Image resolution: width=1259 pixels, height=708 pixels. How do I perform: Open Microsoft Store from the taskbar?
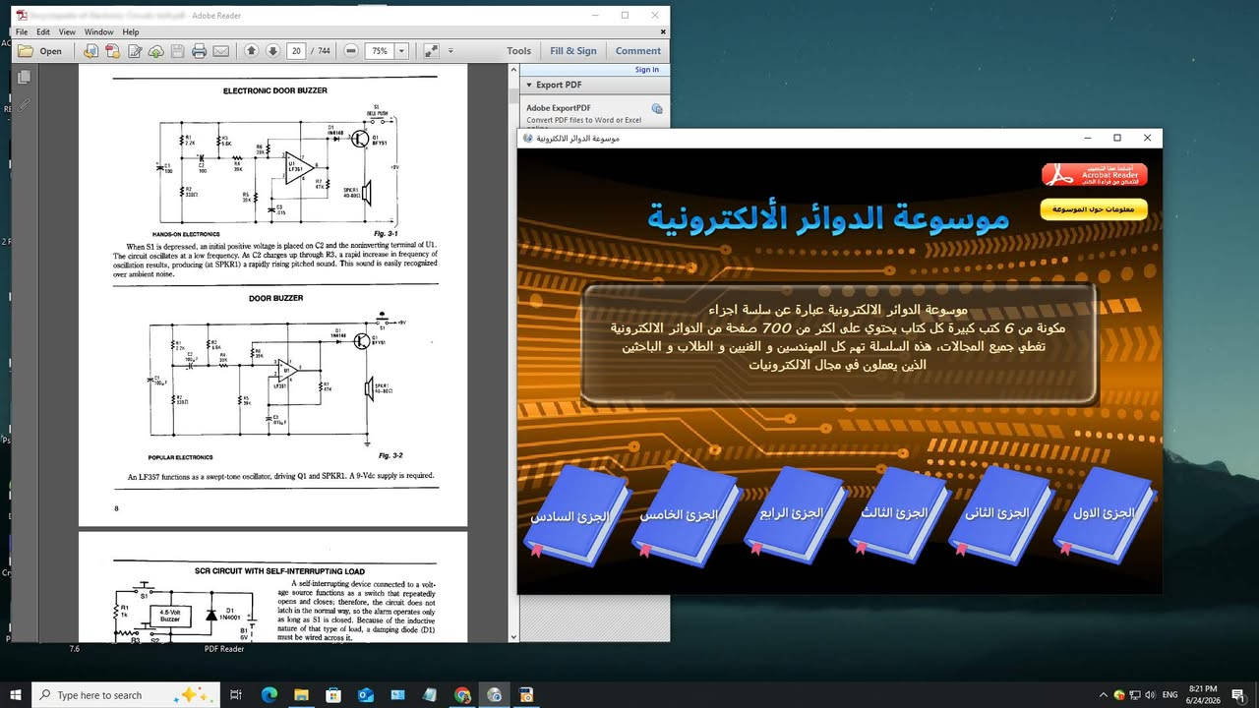(333, 694)
